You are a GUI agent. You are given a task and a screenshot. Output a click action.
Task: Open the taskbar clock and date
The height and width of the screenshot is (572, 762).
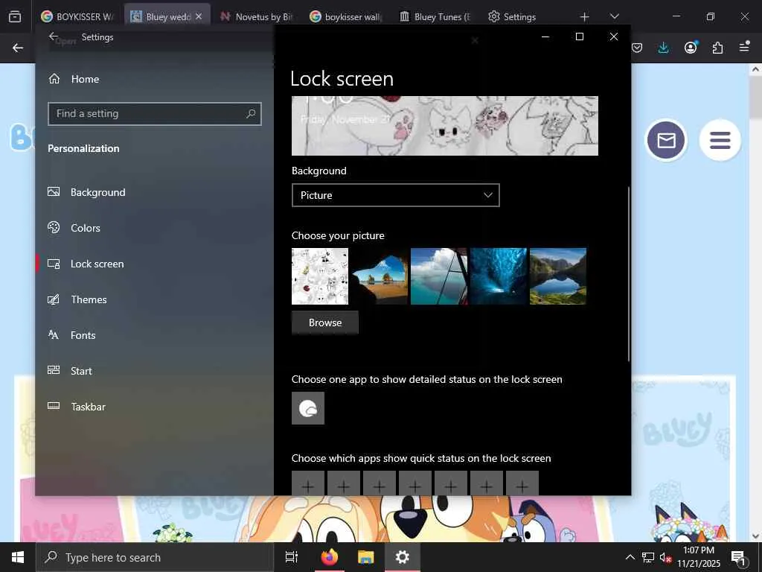pos(698,557)
